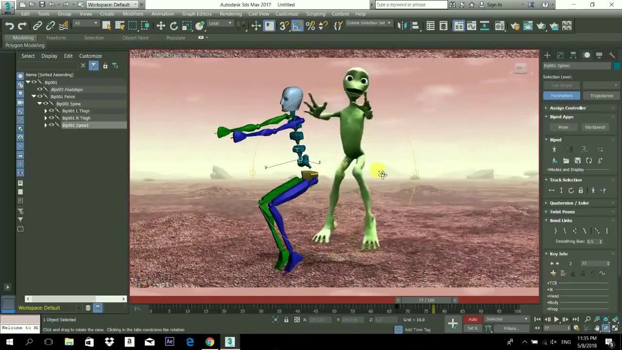
Task: Toggle Angle Snap in the toolbar
Action: (297, 26)
